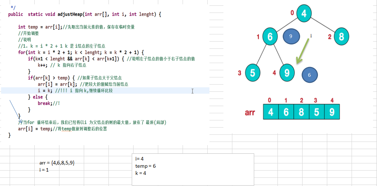Image resolution: width=377 pixels, height=186 pixels.
Task: Click the red index label 2 beside node 8
Action: pyautogui.click(x=330, y=37)
